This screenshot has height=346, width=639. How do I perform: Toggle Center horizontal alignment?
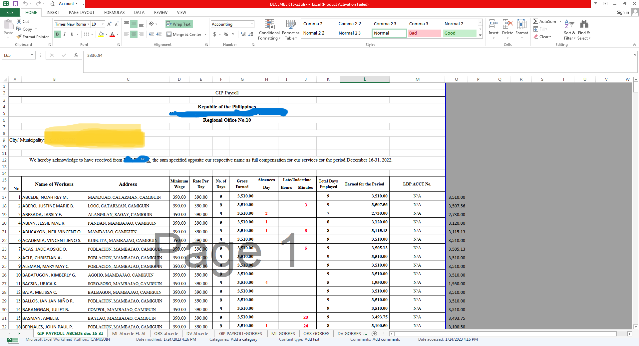[134, 34]
